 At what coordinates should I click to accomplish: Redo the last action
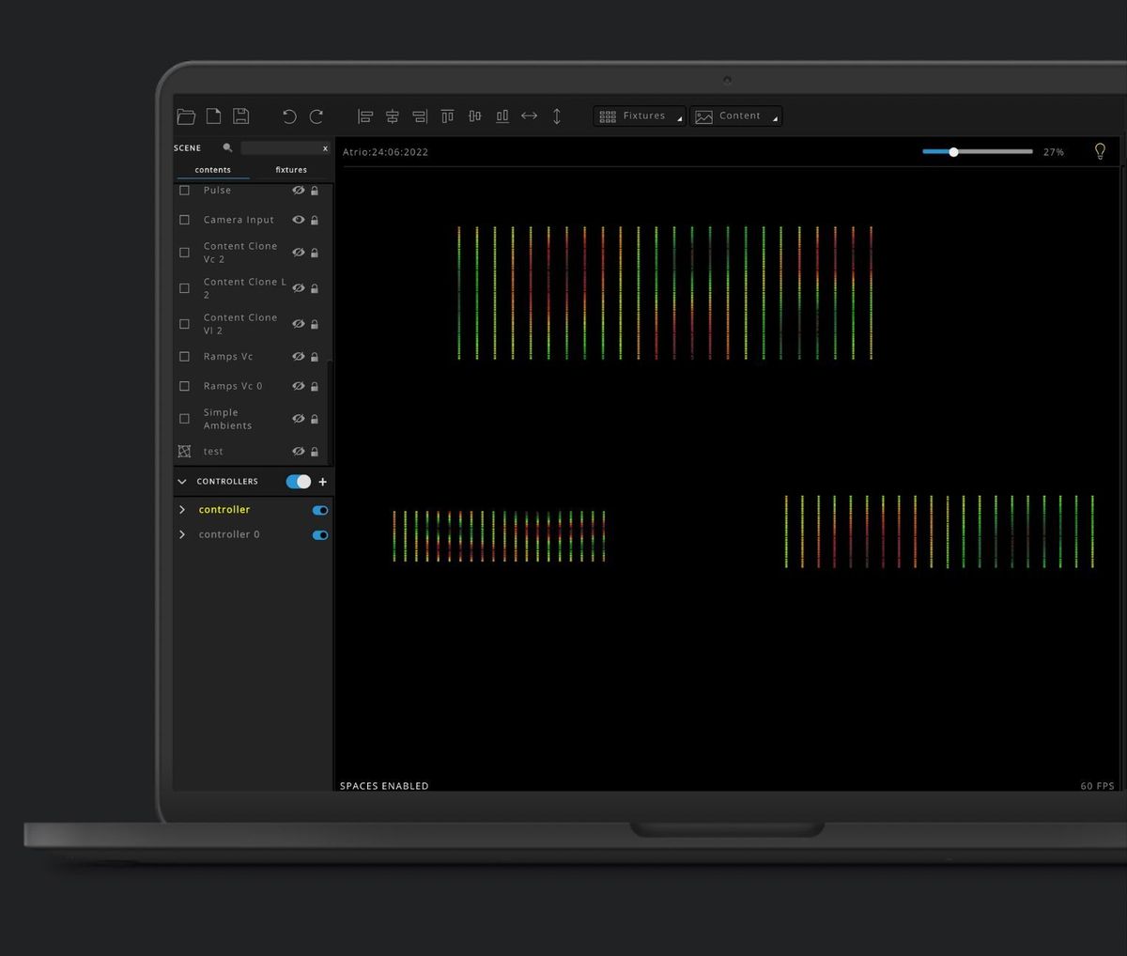pyautogui.click(x=316, y=116)
